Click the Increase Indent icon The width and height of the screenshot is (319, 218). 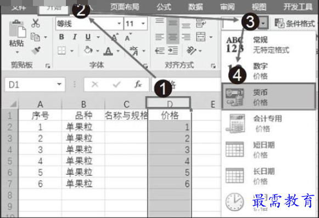coord(173,50)
